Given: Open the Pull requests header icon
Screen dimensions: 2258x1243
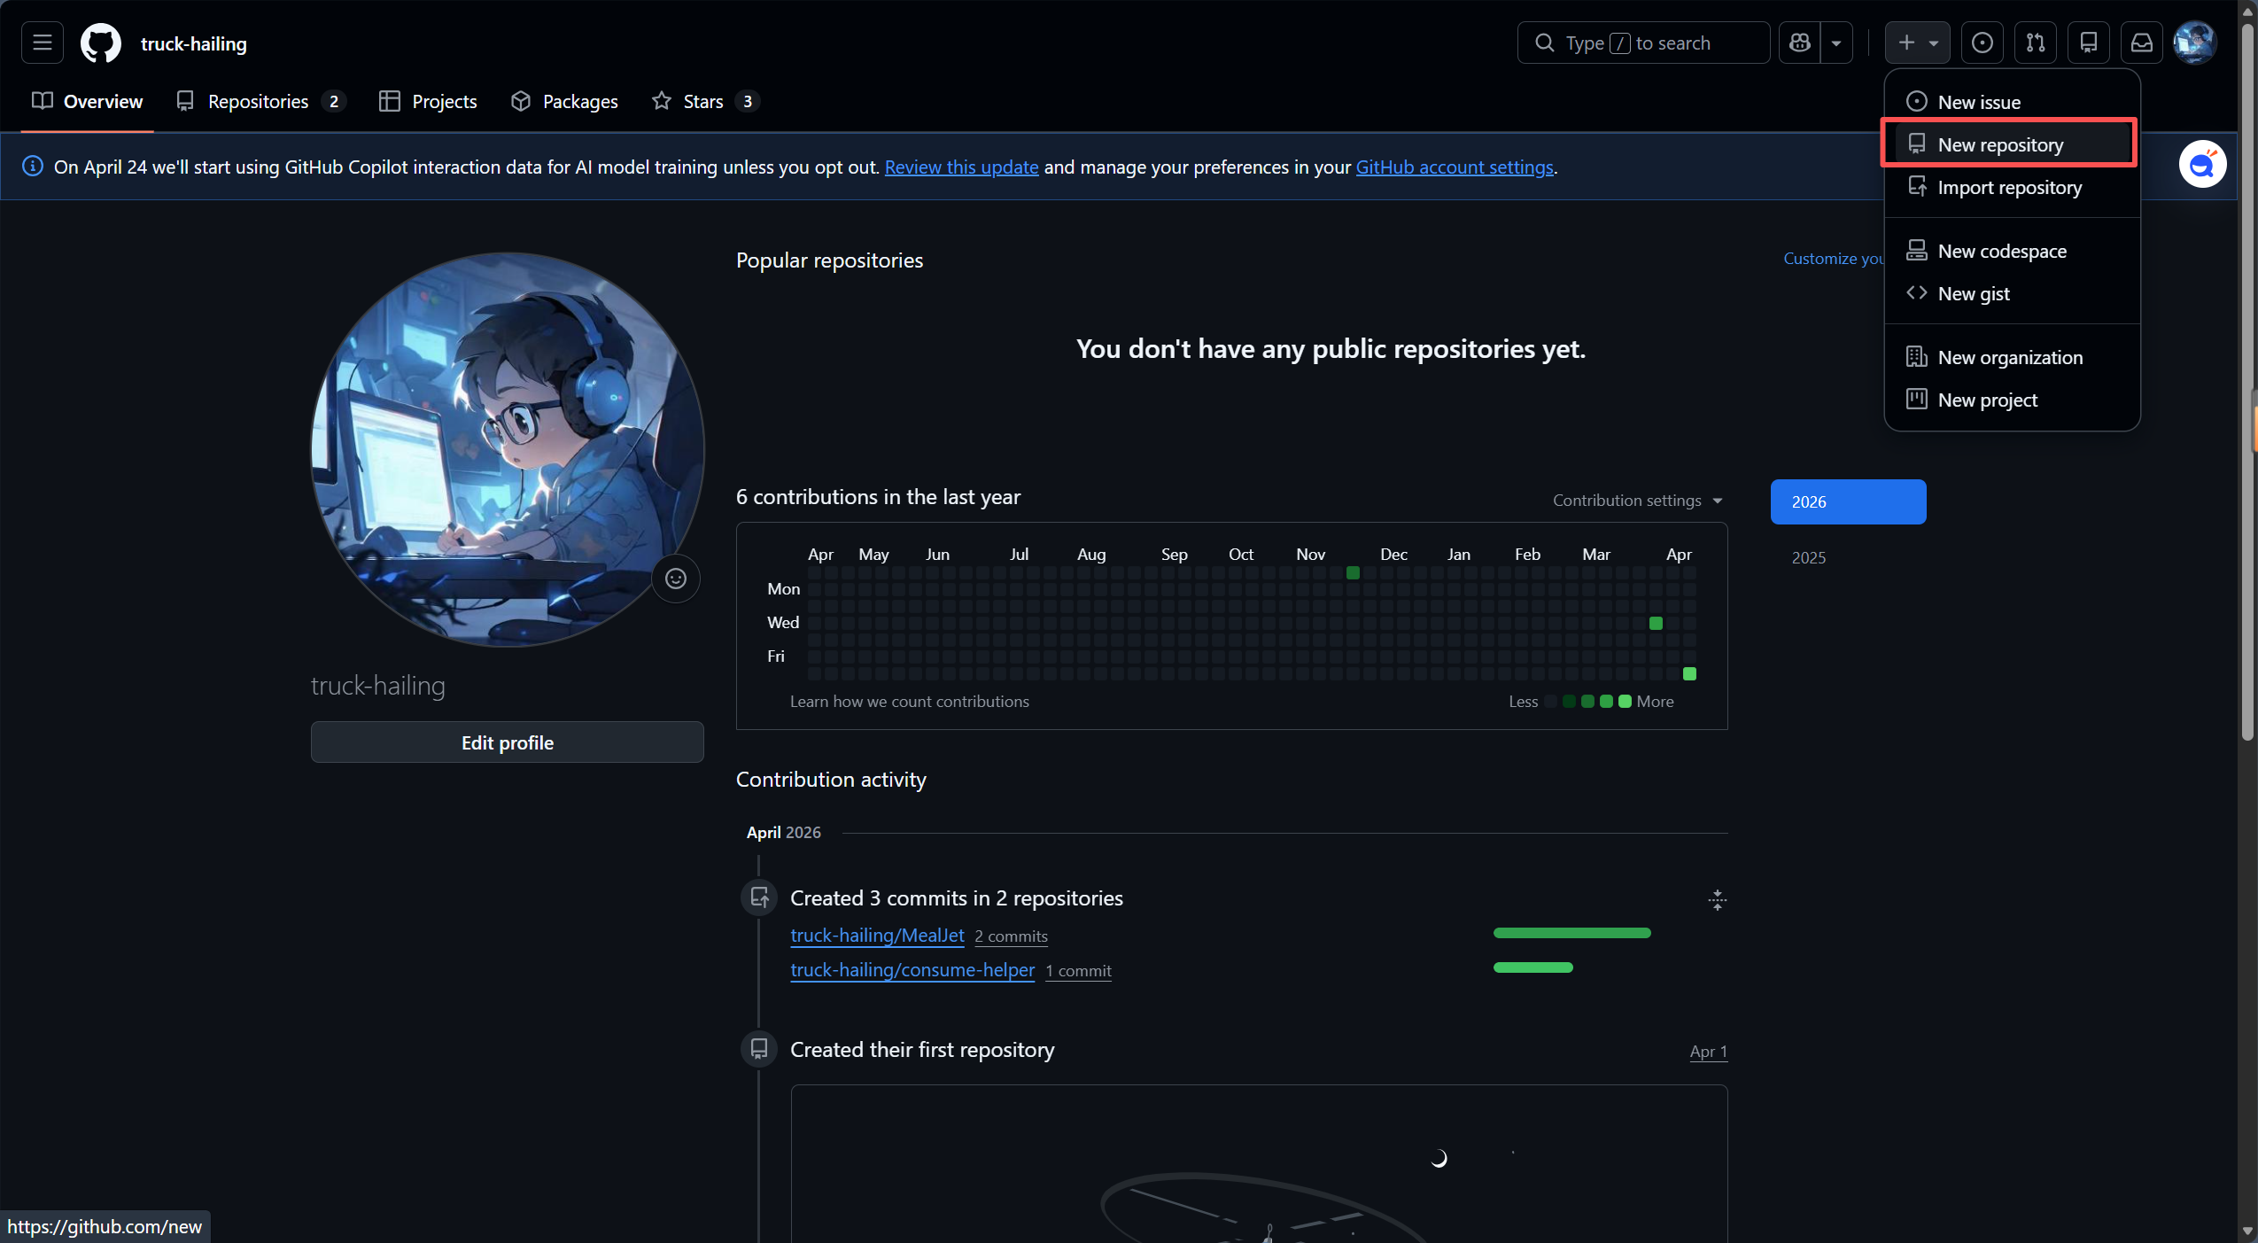Looking at the screenshot, I should click(x=2035, y=43).
